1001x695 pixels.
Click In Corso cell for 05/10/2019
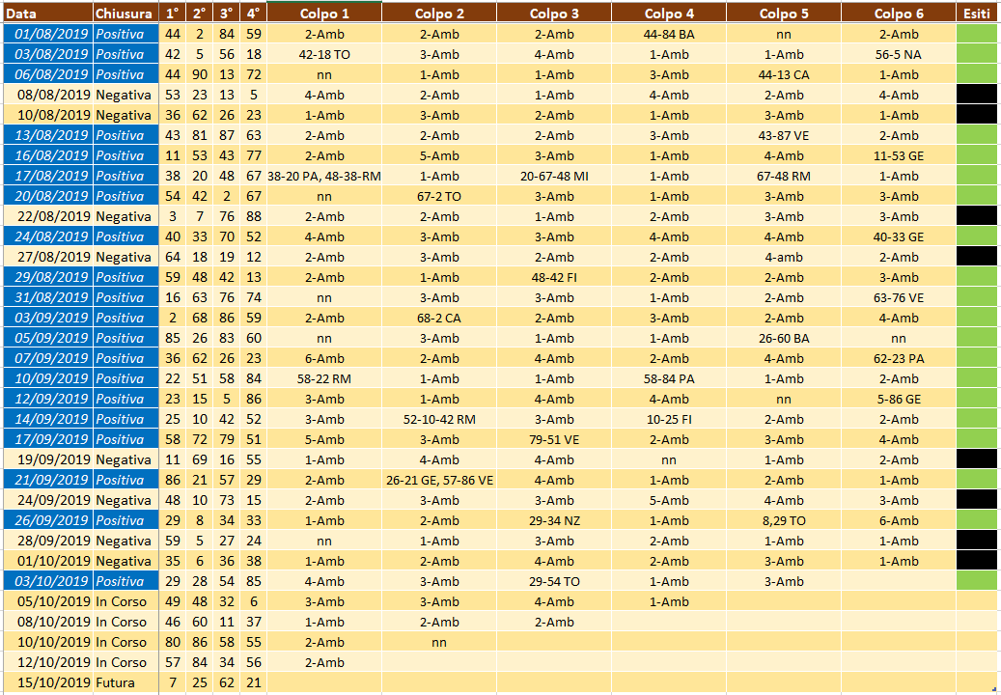[x=126, y=601]
